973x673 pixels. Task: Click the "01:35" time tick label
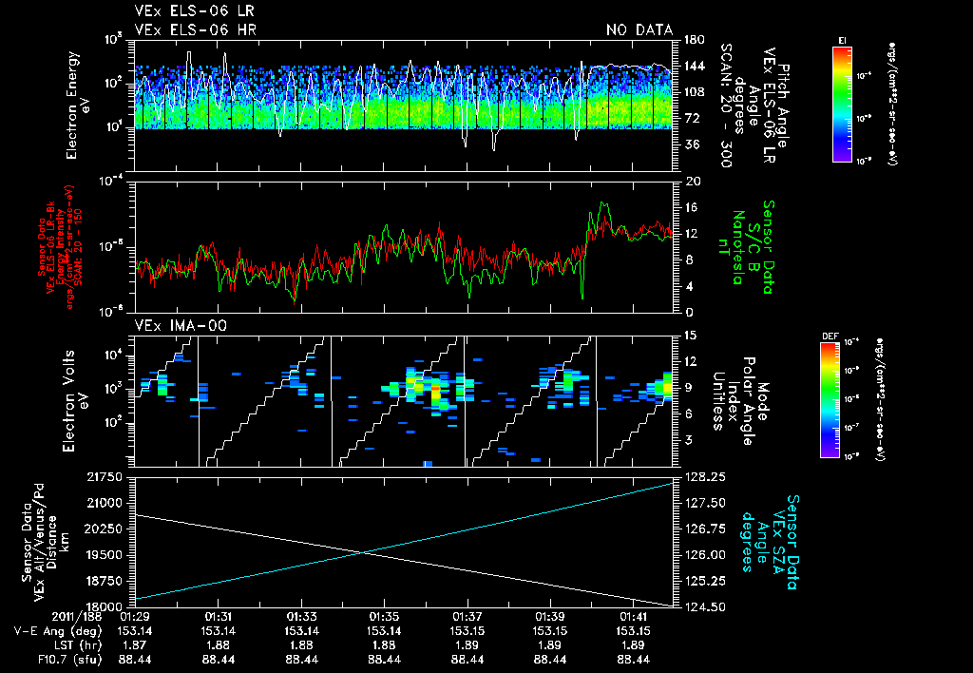pyautogui.click(x=384, y=617)
